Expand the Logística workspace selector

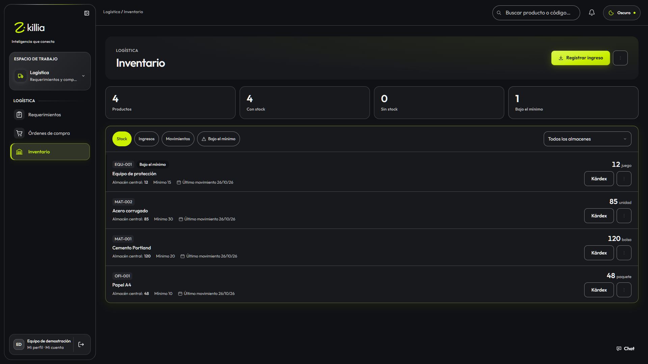pos(50,76)
